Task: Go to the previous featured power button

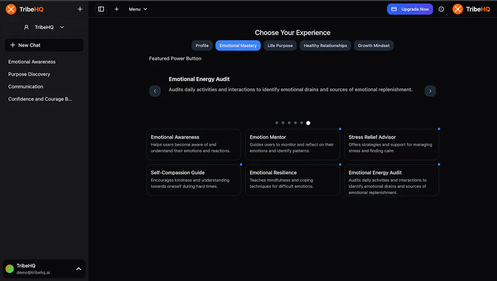Action: coord(155,91)
